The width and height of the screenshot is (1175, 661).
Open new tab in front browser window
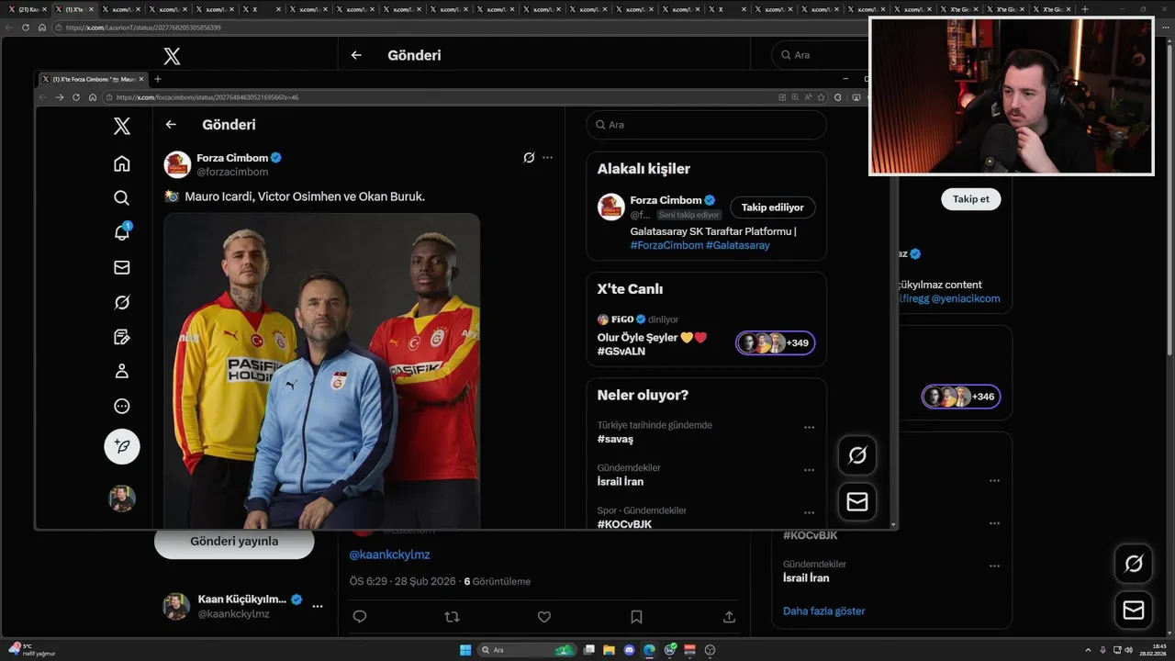pos(157,79)
